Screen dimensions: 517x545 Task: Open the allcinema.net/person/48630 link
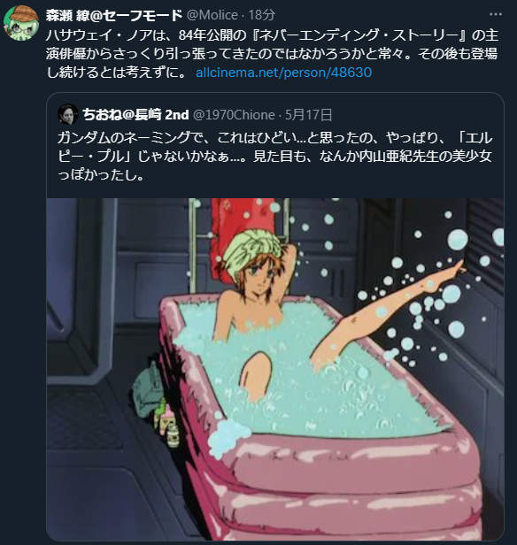tap(283, 73)
